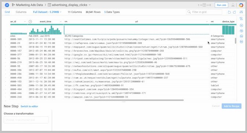Click event time 2013-11-11 15:38:00 cell
This screenshot has height=133, width=247.
(x=42, y=39)
